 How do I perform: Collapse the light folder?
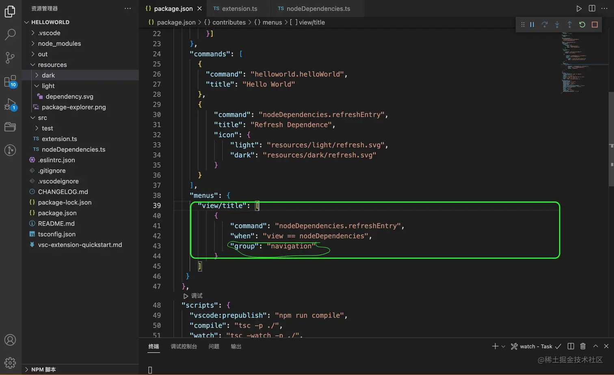[x=80, y=86]
